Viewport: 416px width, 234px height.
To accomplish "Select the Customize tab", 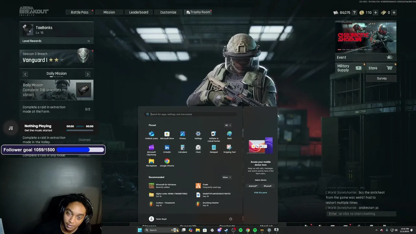I will coord(168,12).
